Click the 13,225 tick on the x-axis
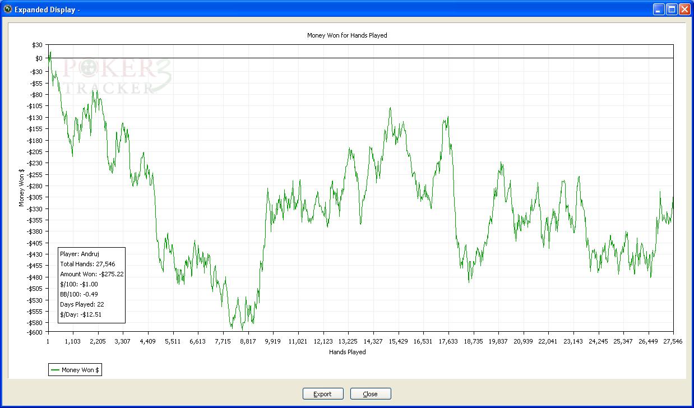Viewport: 694px width, 408px height. tap(348, 341)
